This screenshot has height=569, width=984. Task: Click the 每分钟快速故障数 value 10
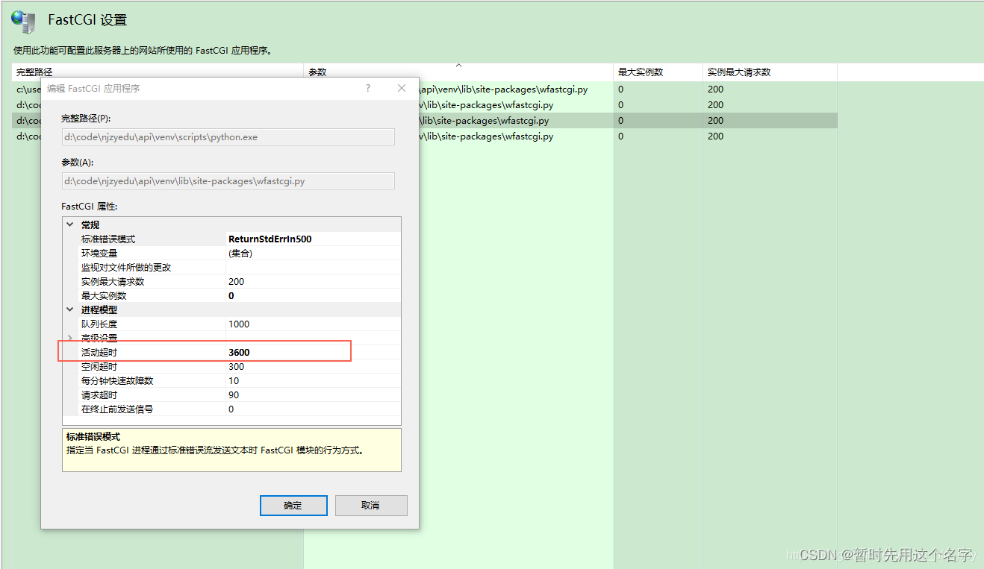(x=234, y=380)
